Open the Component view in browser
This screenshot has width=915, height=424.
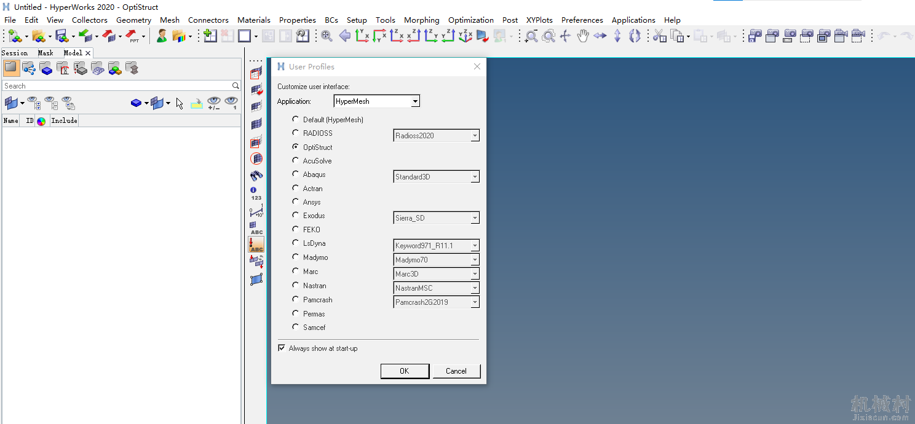[x=46, y=68]
